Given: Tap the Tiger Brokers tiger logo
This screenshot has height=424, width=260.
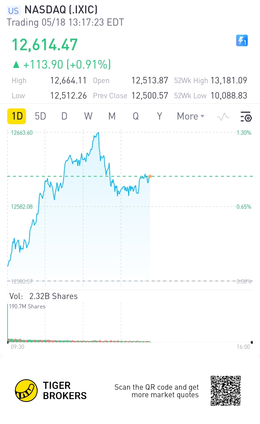Looking at the screenshot, I should [x=26, y=390].
